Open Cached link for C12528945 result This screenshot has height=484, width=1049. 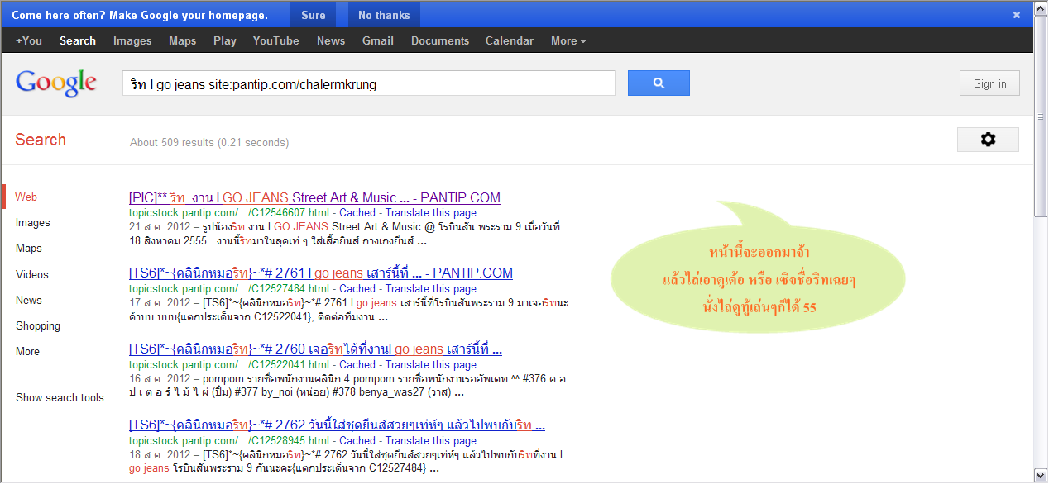pyautogui.click(x=357, y=440)
